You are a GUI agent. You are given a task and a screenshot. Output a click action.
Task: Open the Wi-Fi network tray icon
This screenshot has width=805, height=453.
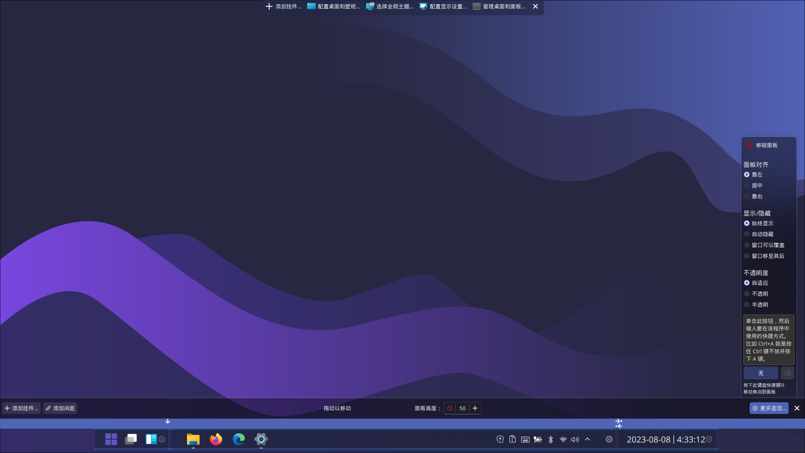(x=563, y=439)
